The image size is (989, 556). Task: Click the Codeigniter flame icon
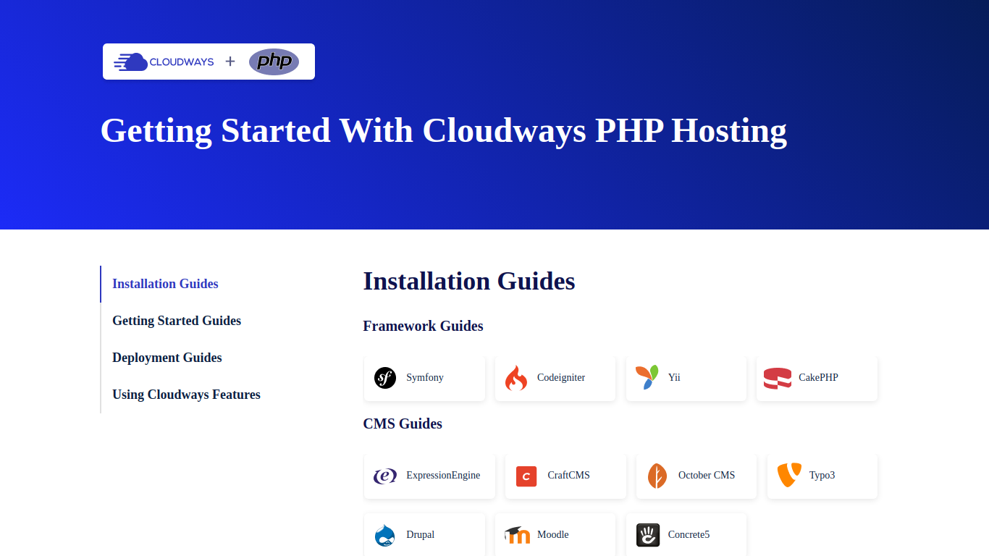(516, 378)
